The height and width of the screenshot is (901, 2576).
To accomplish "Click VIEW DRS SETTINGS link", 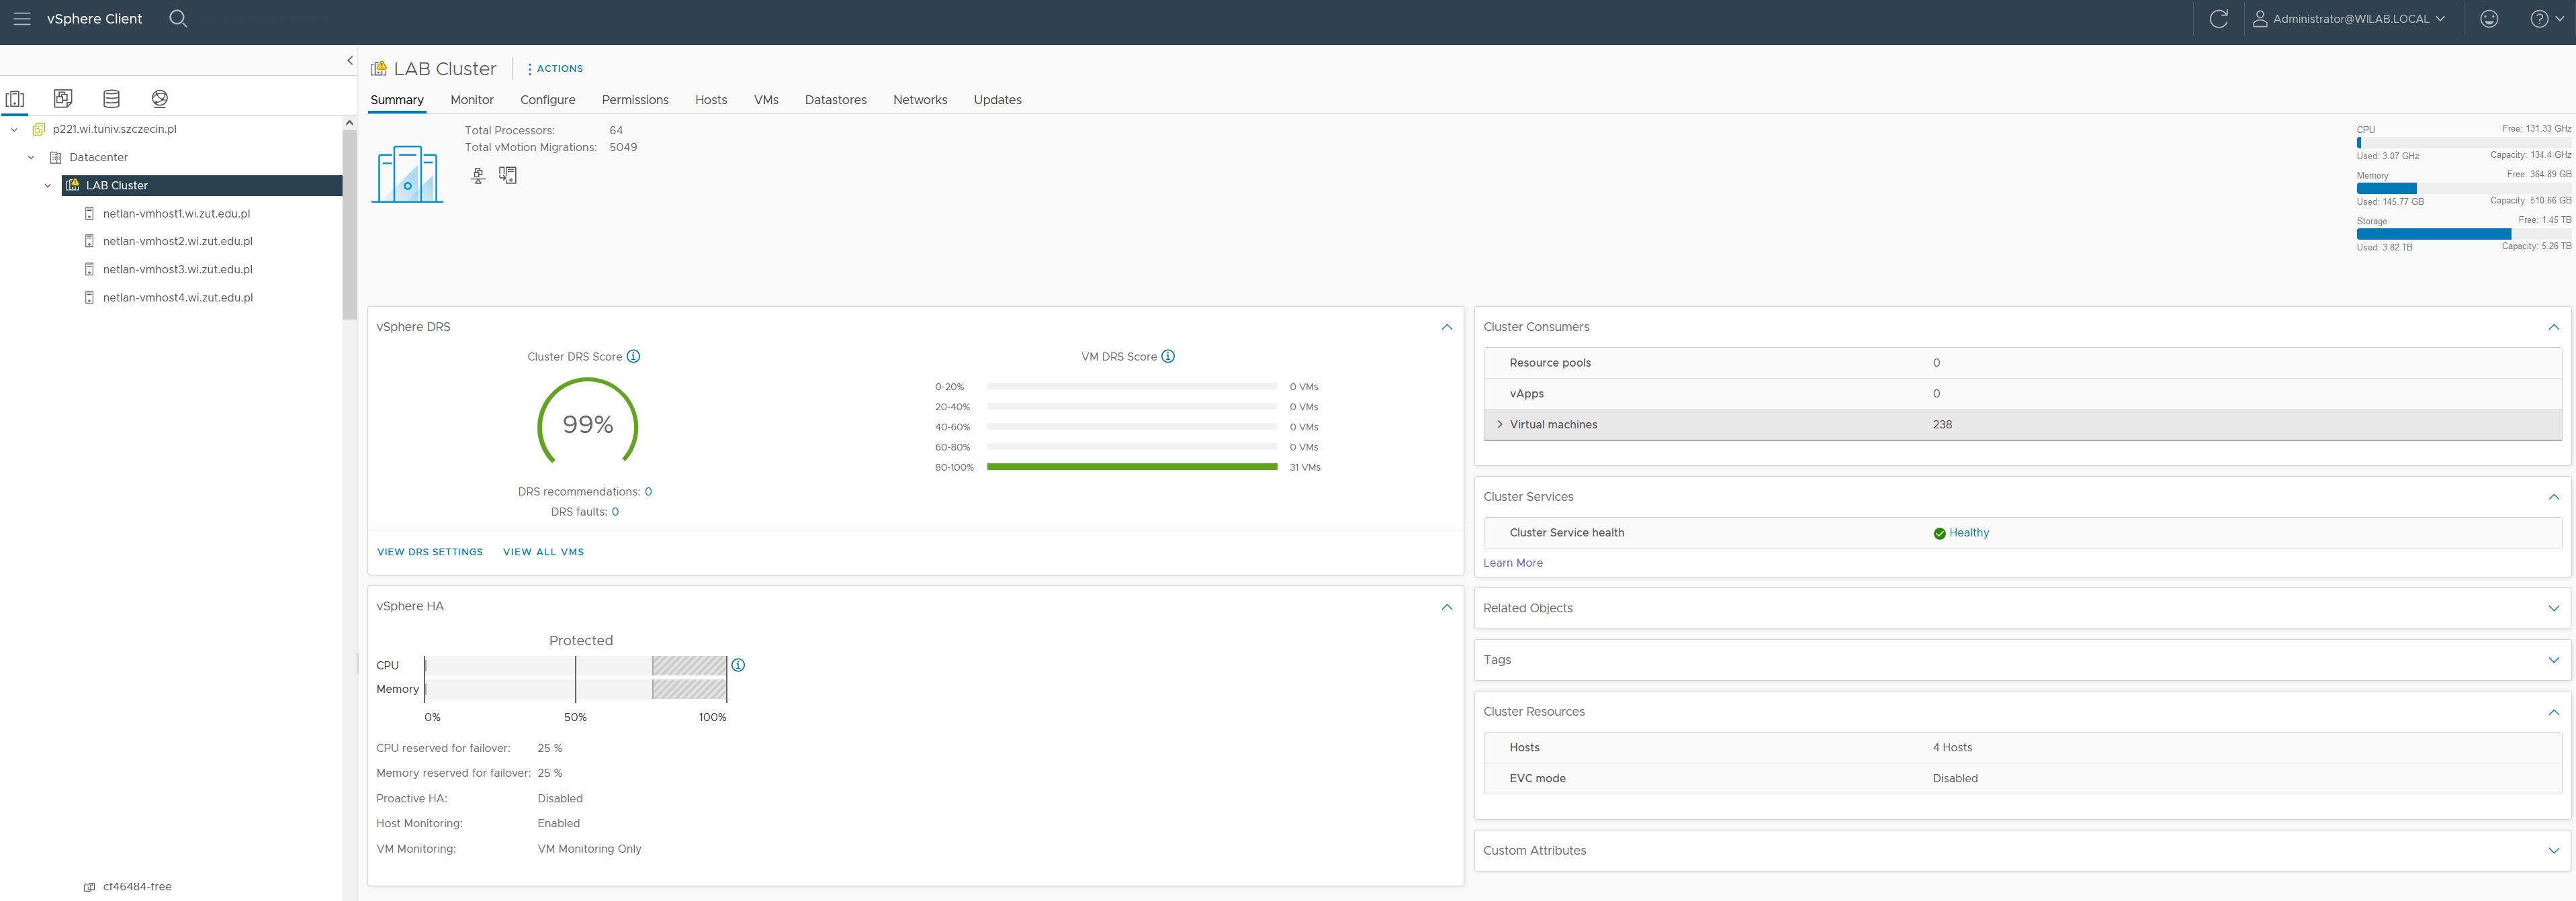I will click(430, 552).
